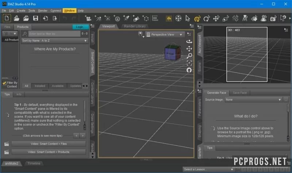
Task: Create a new spotlight
Action: 126,18
